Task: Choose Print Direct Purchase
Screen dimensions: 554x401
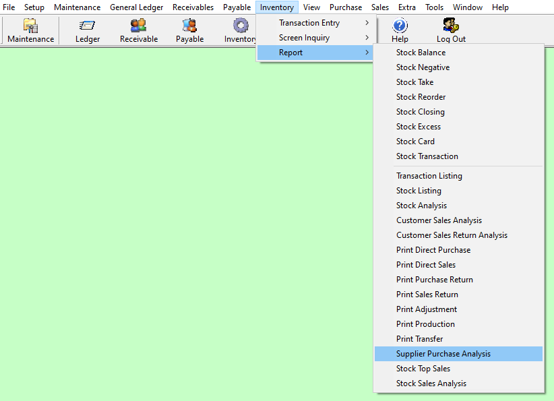Action: click(x=458, y=250)
